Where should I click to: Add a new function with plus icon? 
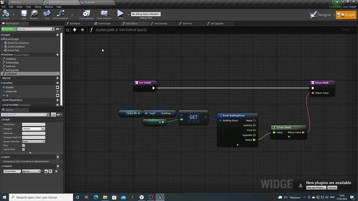(58, 55)
